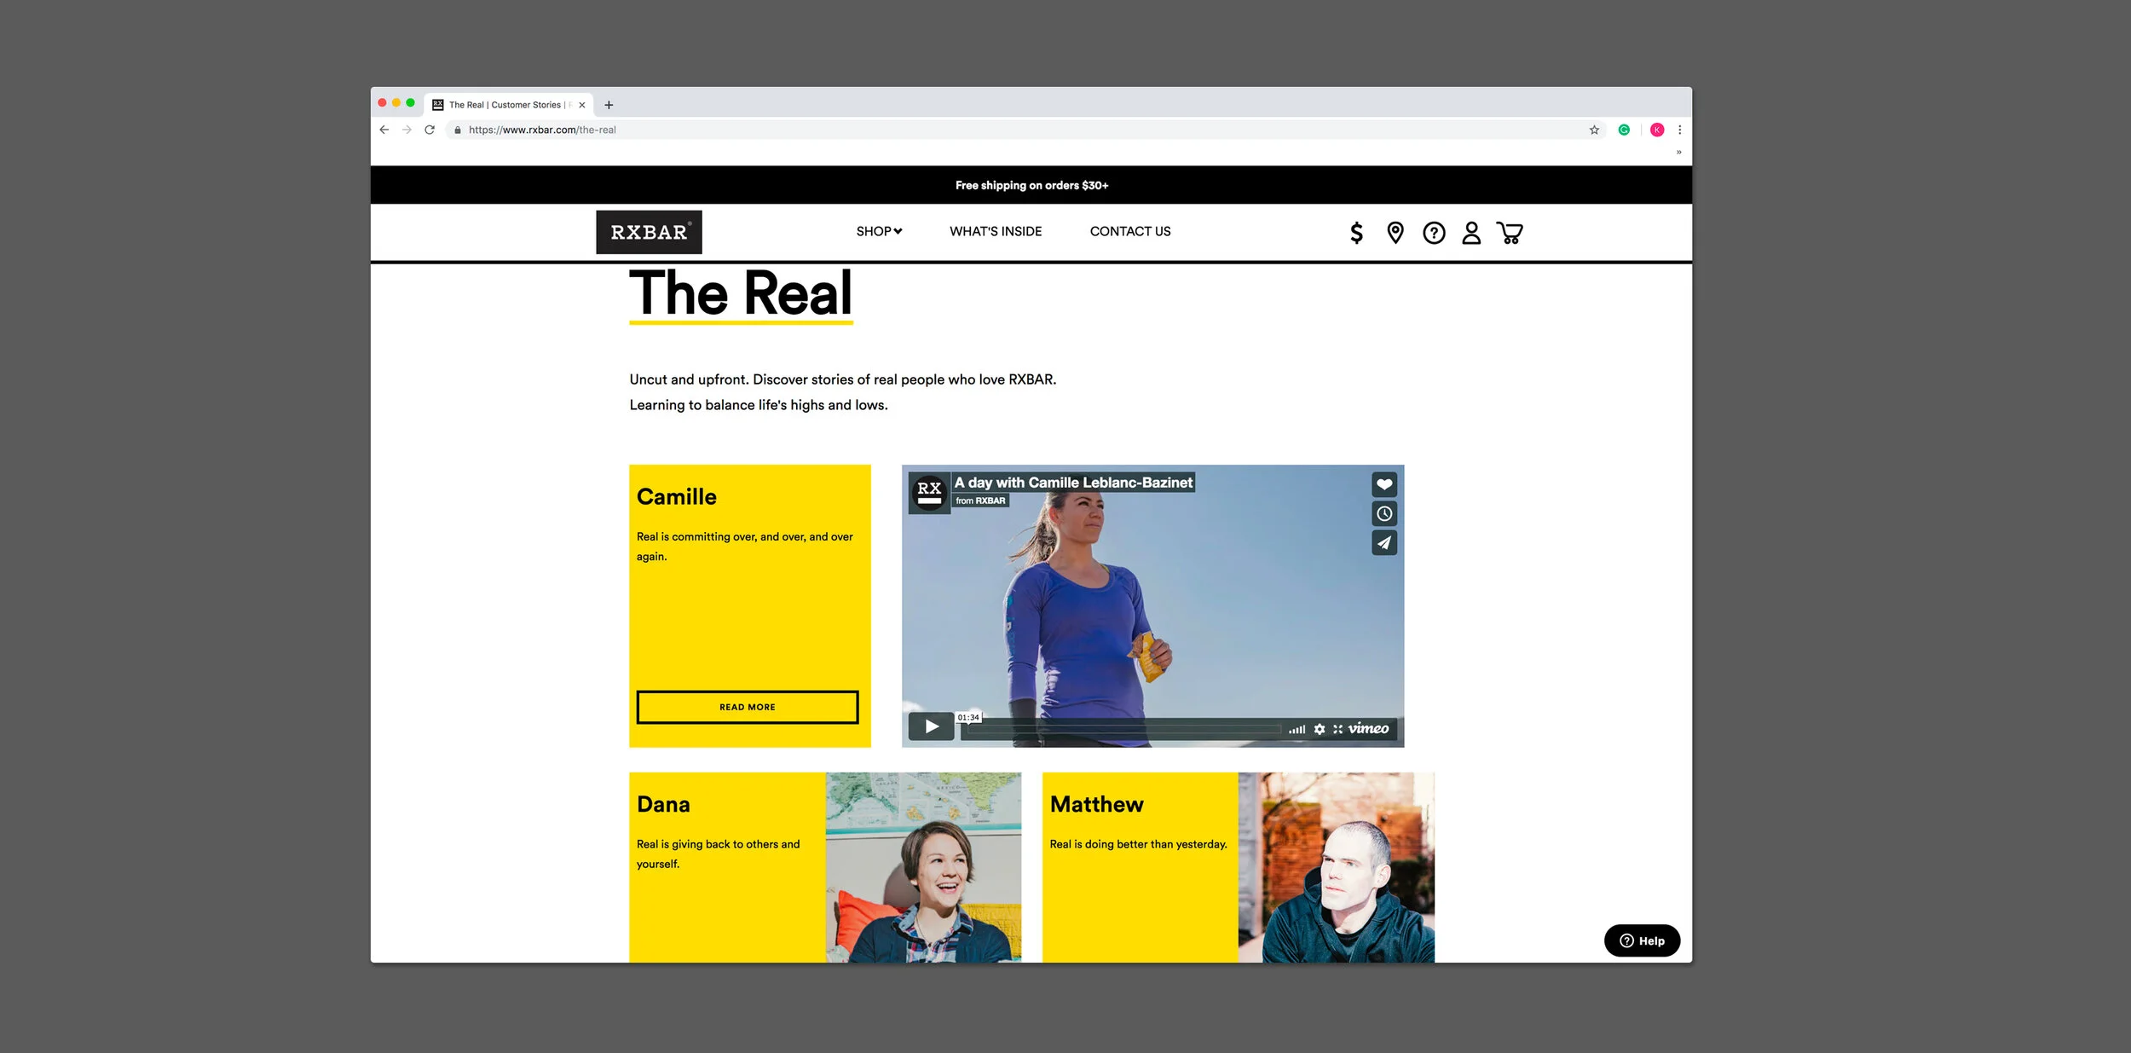Click READ MORE under Camille
This screenshot has width=2131, height=1053.
tap(748, 707)
